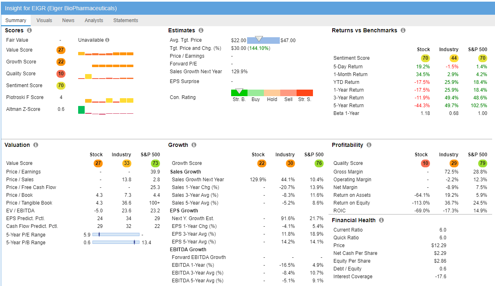Click the Industry sentiment score 44 badge

coord(454,58)
